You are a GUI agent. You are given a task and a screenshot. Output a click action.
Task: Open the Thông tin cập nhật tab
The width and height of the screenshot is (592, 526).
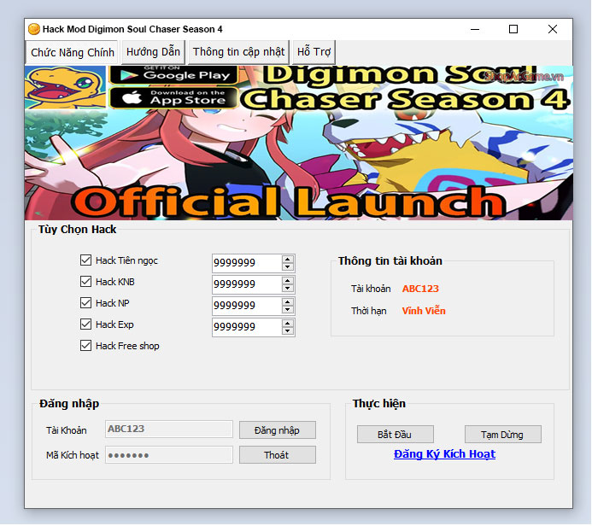tap(238, 52)
